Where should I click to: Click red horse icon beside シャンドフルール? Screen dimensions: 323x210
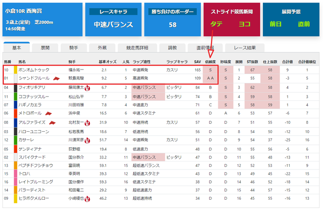(x=56, y=78)
